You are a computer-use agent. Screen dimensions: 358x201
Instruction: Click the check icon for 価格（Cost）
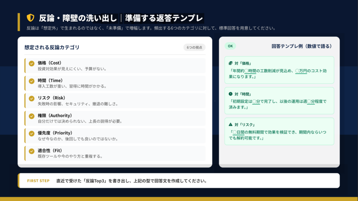click(x=31, y=63)
